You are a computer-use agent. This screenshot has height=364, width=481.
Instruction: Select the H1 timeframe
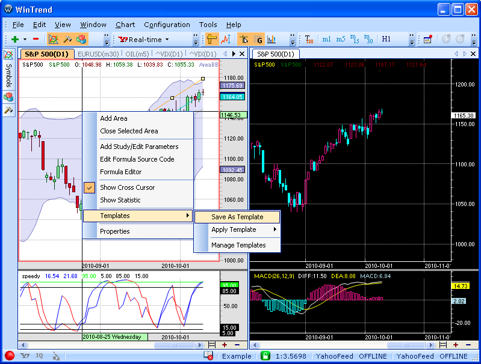tap(386, 39)
